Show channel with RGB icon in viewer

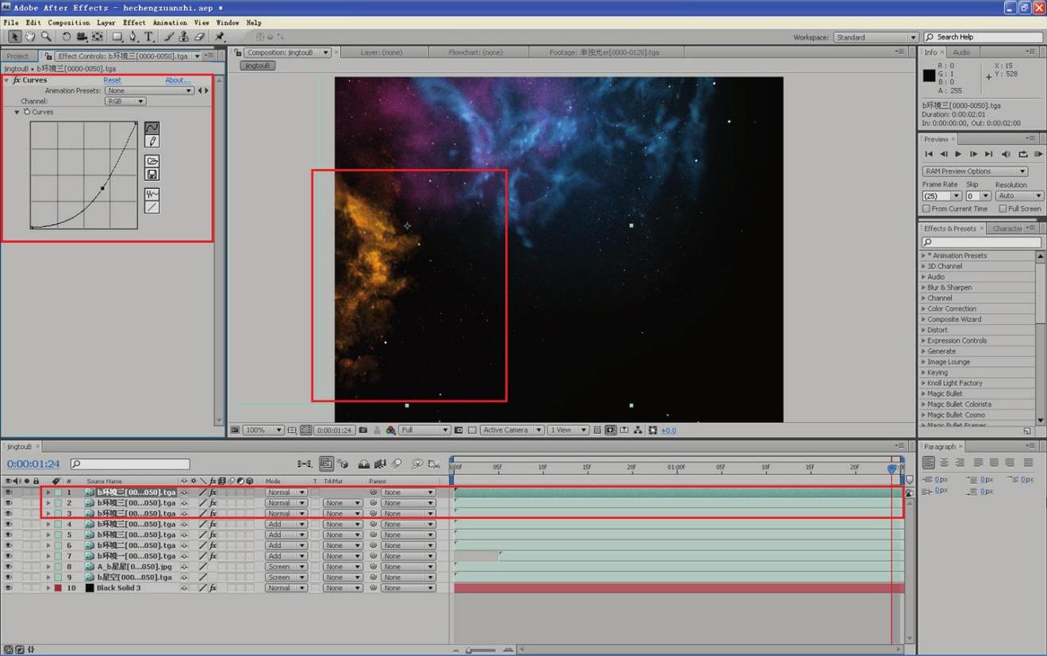pos(390,430)
